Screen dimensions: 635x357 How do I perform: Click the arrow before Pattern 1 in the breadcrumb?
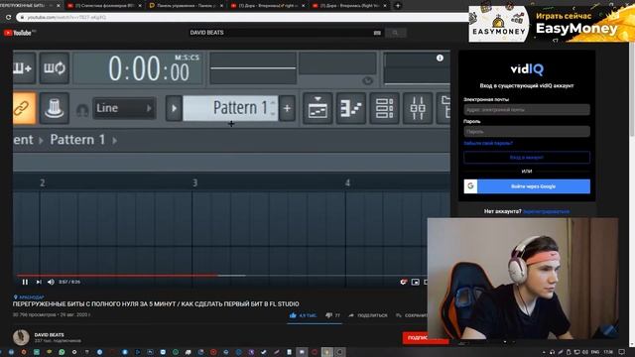(41, 140)
